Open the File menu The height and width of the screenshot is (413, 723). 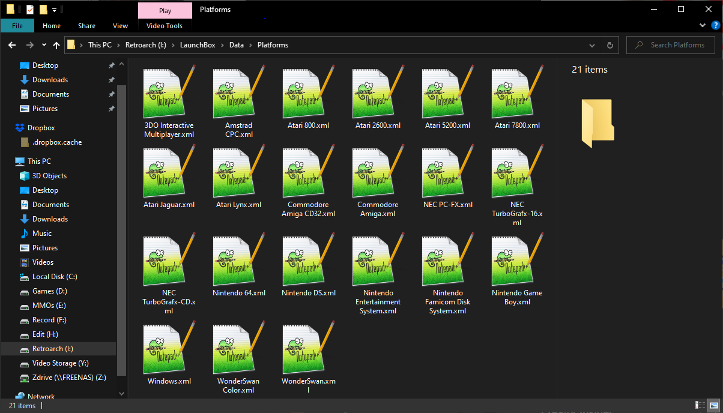point(17,26)
